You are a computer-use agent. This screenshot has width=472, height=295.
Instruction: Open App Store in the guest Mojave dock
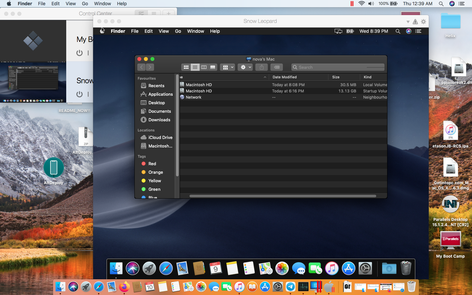[x=348, y=268]
